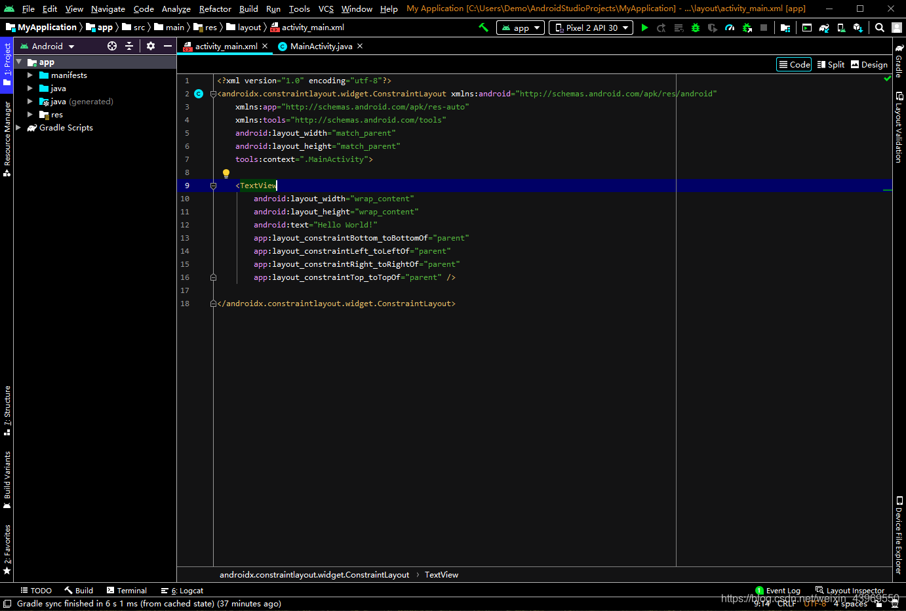This screenshot has height=611, width=906.
Task: Open Run Anything terminal-style icon
Action: pos(807,28)
